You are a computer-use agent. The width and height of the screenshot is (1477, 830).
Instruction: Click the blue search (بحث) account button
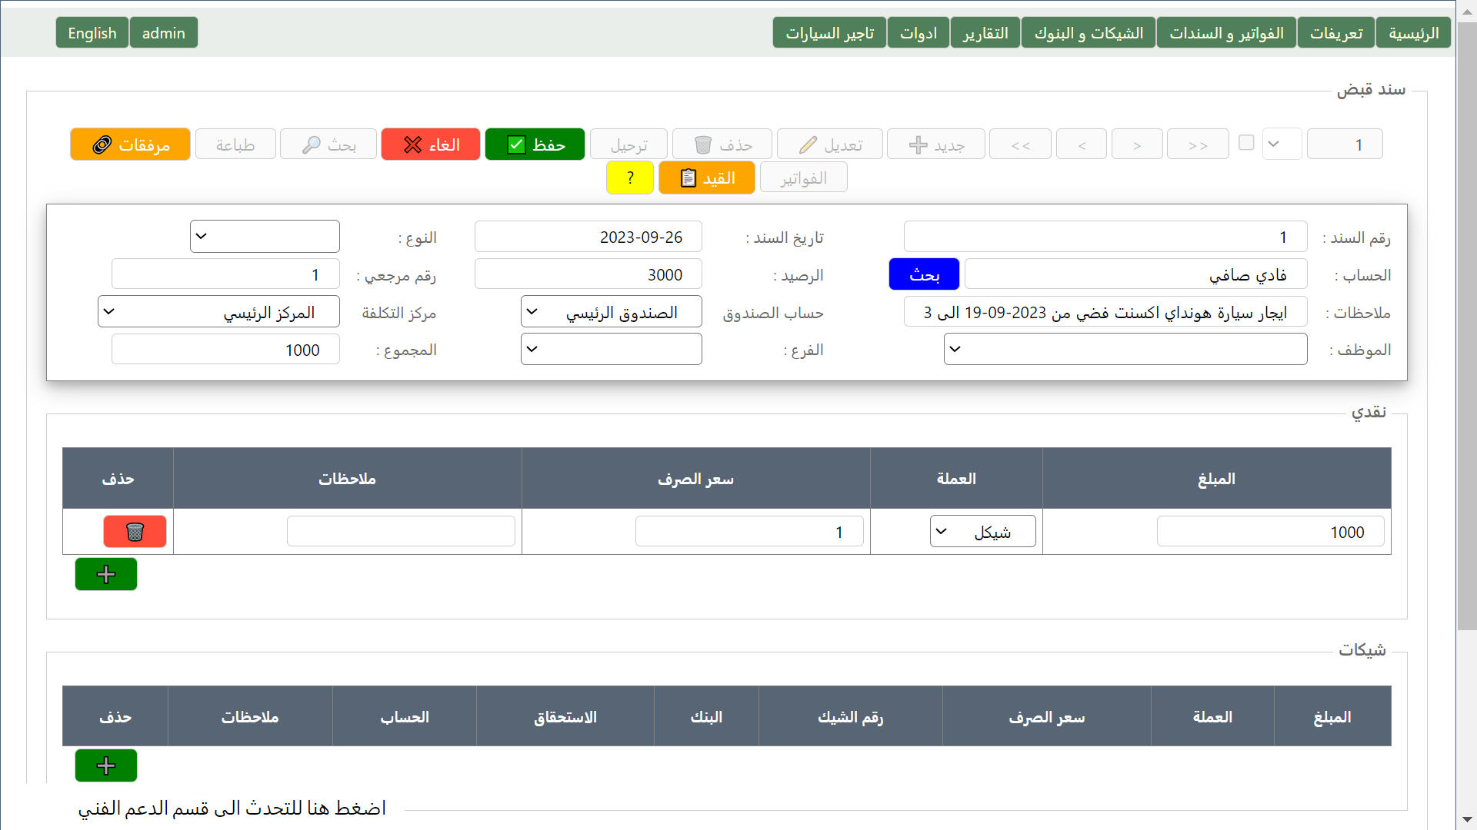(x=924, y=275)
